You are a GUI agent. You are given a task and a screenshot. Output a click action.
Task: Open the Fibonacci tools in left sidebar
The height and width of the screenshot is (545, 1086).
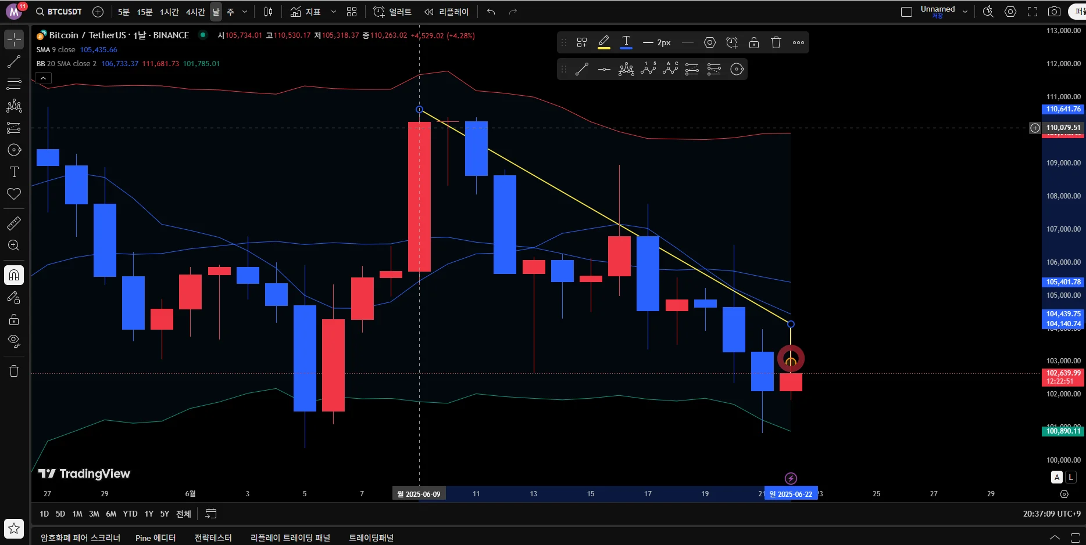[14, 84]
